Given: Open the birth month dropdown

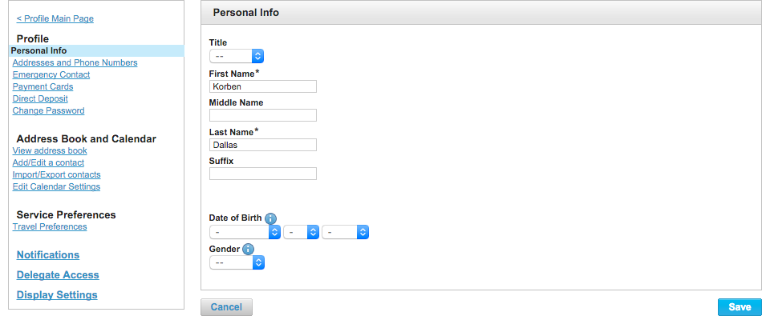Looking at the screenshot, I should tap(245, 232).
